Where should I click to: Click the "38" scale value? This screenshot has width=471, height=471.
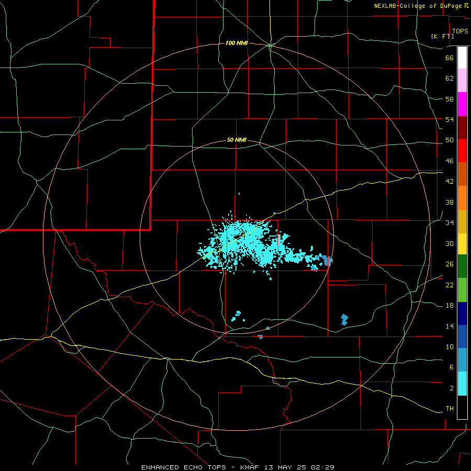coord(450,202)
